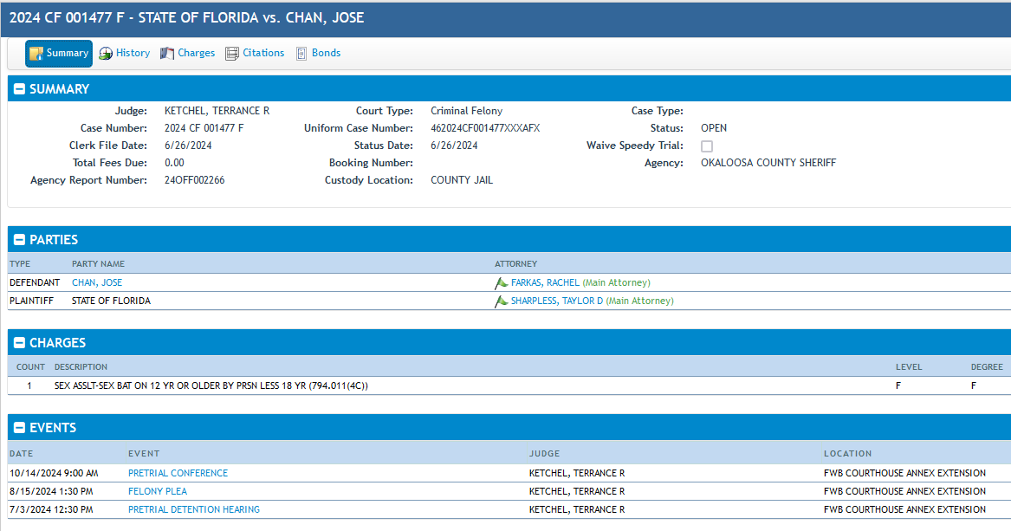
Task: Collapse the CHARGES section
Action: (x=19, y=343)
